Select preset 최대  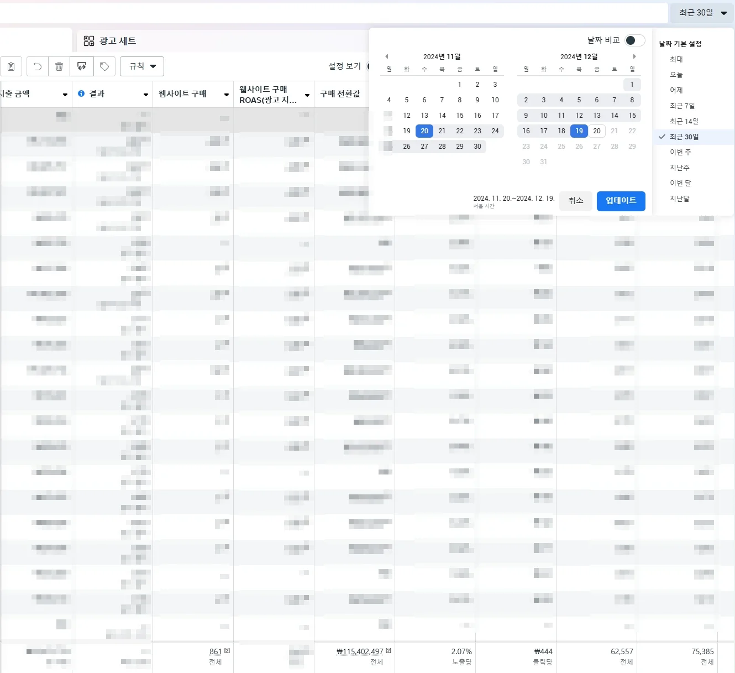[x=676, y=59]
